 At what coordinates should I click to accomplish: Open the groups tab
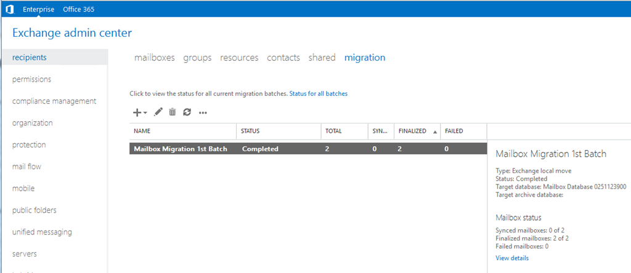coord(197,58)
